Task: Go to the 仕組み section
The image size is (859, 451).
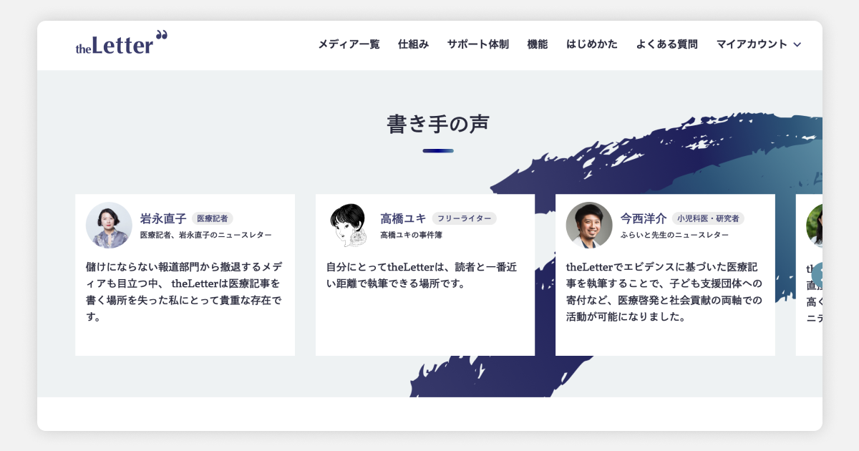Action: pyautogui.click(x=414, y=44)
